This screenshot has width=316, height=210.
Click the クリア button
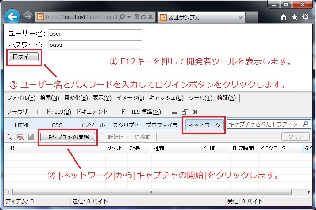pyautogui.click(x=296, y=137)
